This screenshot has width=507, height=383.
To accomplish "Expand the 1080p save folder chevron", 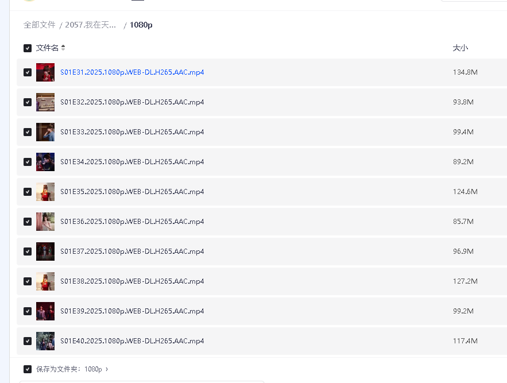I will [107, 369].
